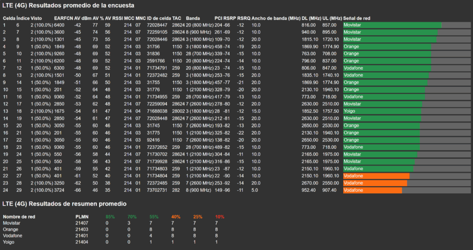Click the green 85% threshold header
The image size is (473, 250).
[110, 216]
